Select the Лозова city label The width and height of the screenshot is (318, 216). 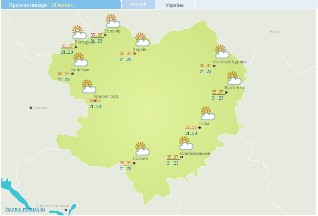[x=140, y=158]
